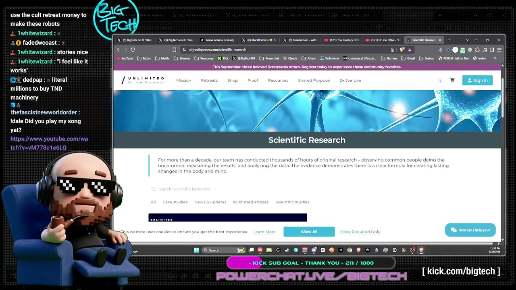Open the tab search dropdown arrow
516x290 pixels.
coord(467,40)
